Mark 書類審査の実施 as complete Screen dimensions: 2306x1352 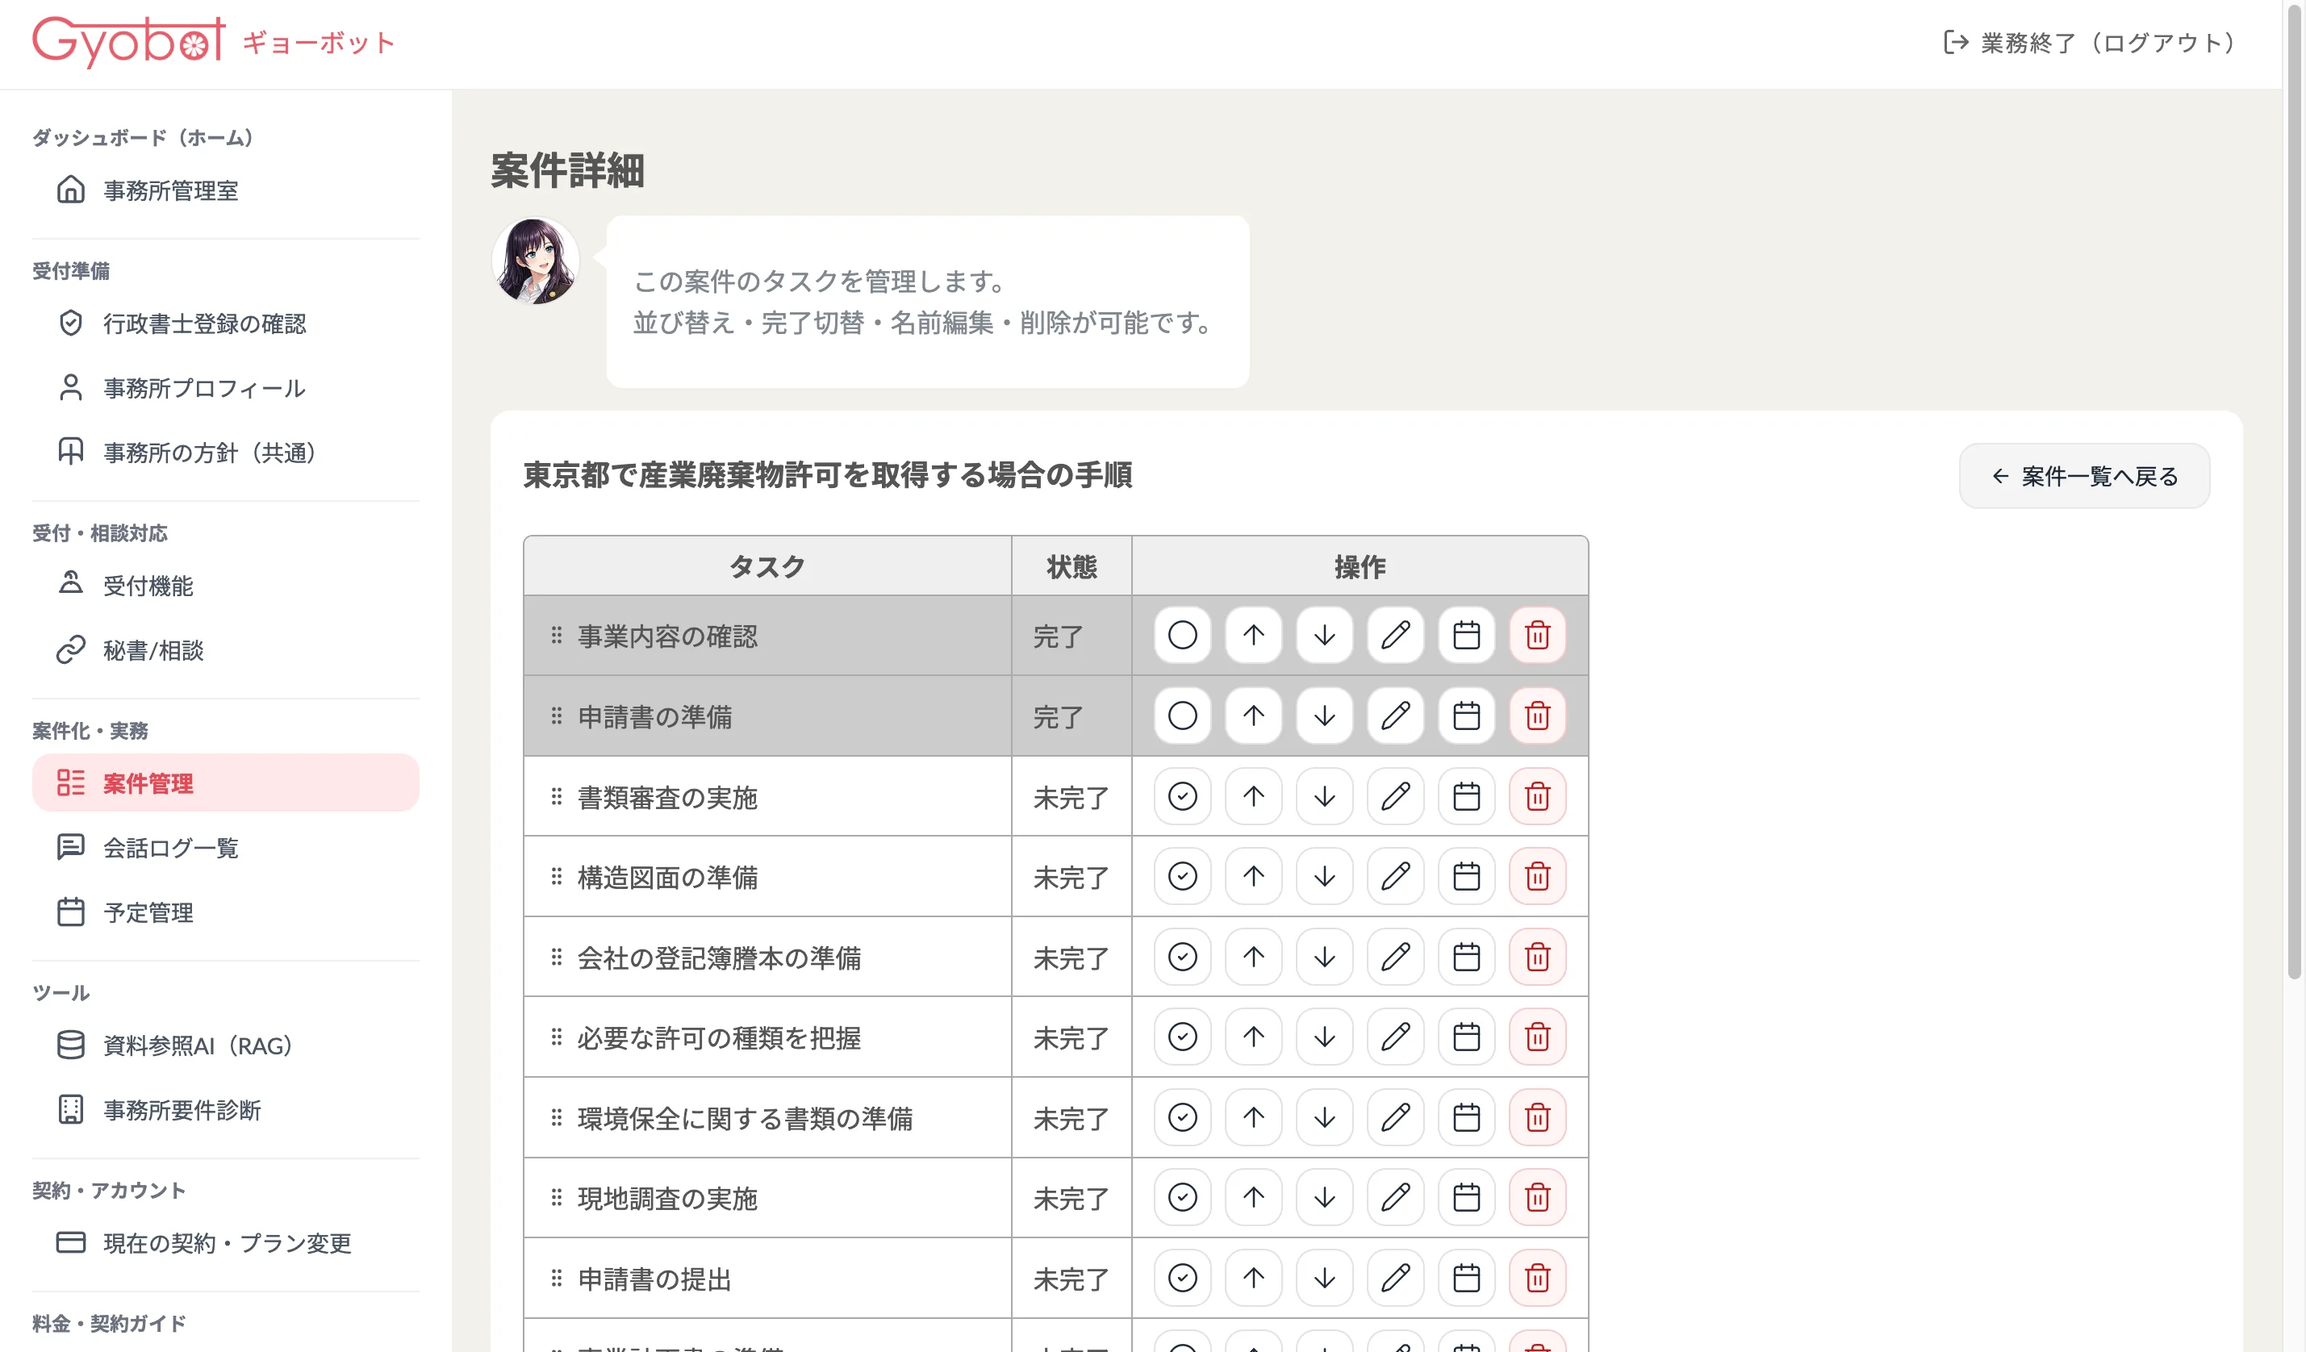tap(1182, 797)
